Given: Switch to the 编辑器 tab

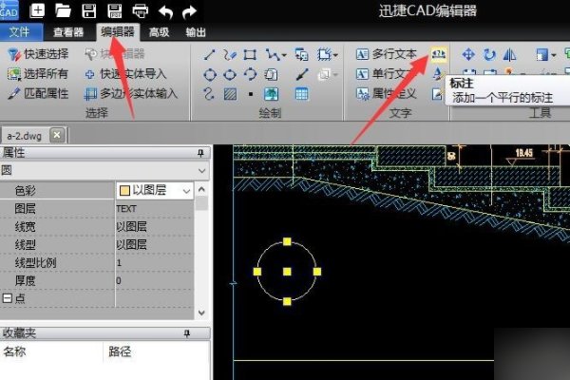Looking at the screenshot, I should 118,32.
